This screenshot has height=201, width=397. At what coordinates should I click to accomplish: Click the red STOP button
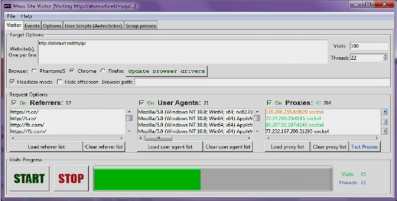click(x=71, y=179)
